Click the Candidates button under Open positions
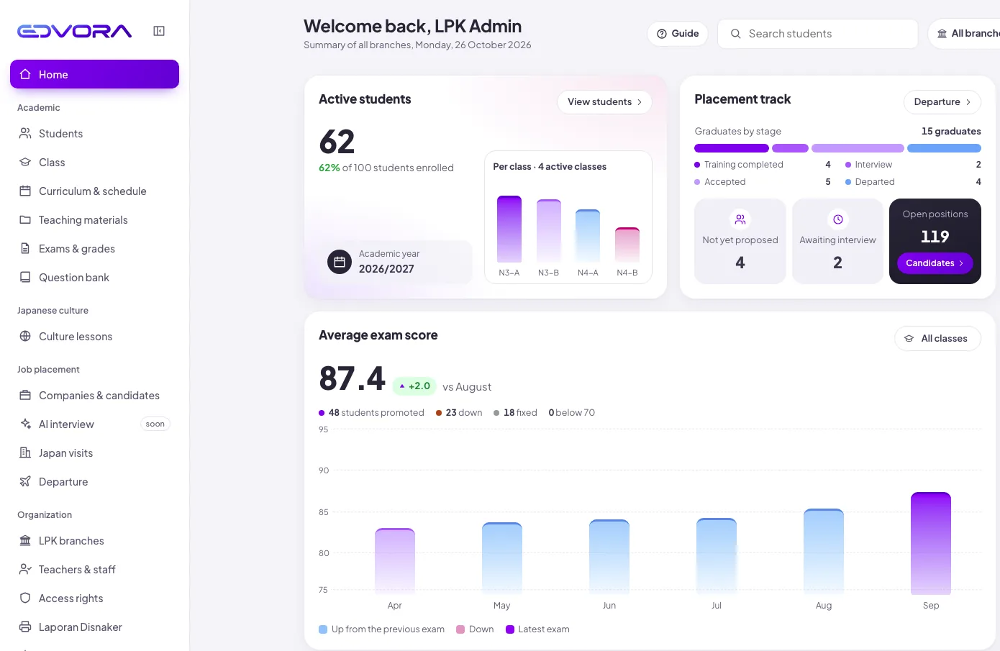 coord(935,263)
